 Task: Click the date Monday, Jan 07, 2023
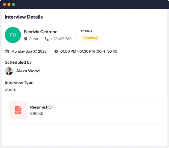[x=29, y=51]
